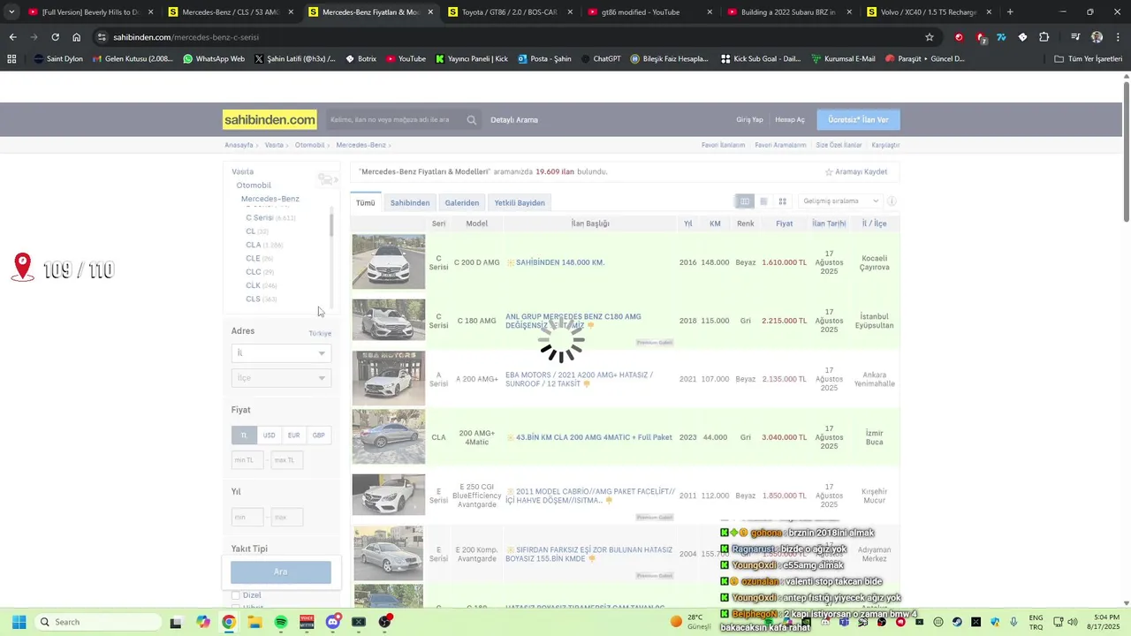Screen dimensions: 1131x636
Task: Expand the CLA category
Action: pyautogui.click(x=253, y=245)
